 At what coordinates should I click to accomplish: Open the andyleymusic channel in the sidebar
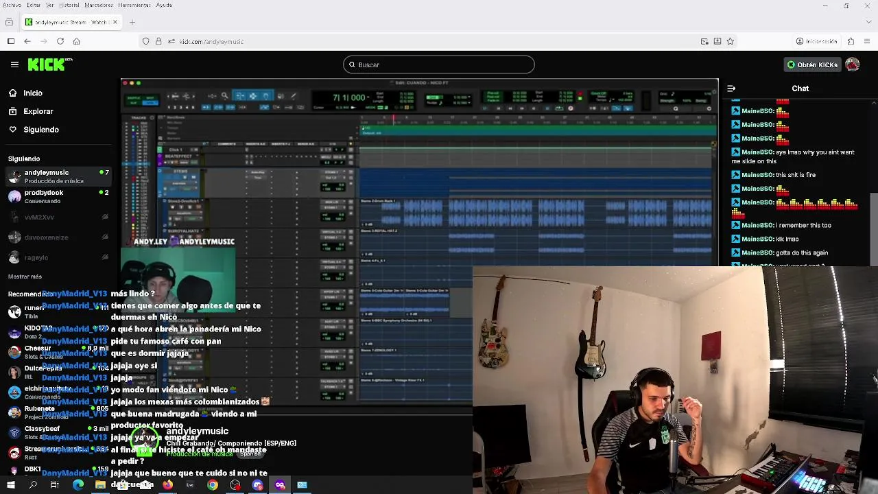pyautogui.click(x=58, y=176)
